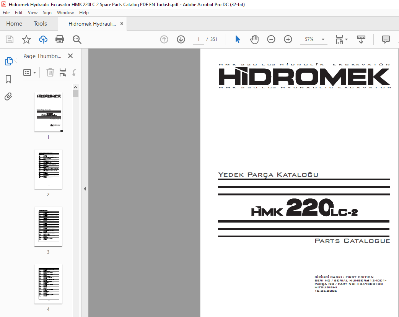Click the total pages '351' label
399x317 pixels.
point(214,39)
